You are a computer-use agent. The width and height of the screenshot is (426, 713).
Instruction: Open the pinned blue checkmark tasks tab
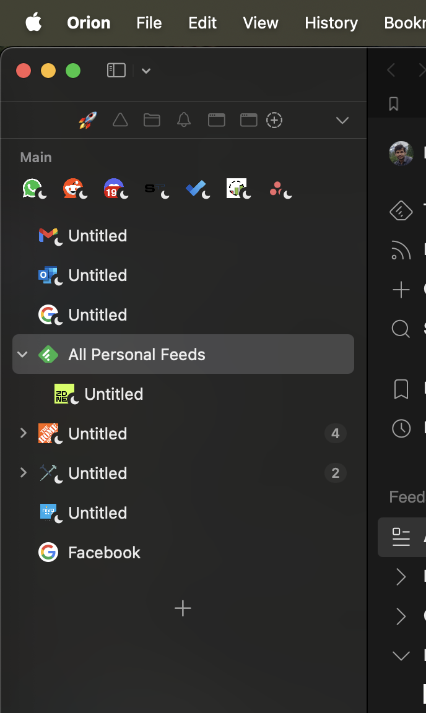(x=196, y=188)
